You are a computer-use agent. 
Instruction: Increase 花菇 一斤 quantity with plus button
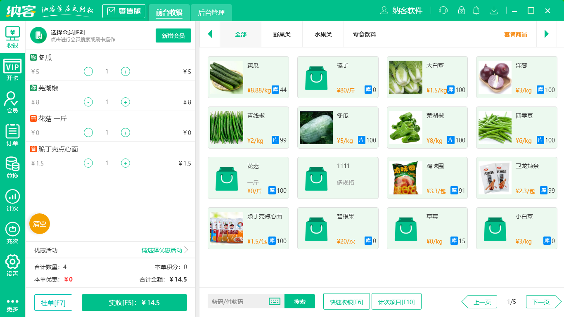[x=126, y=132]
